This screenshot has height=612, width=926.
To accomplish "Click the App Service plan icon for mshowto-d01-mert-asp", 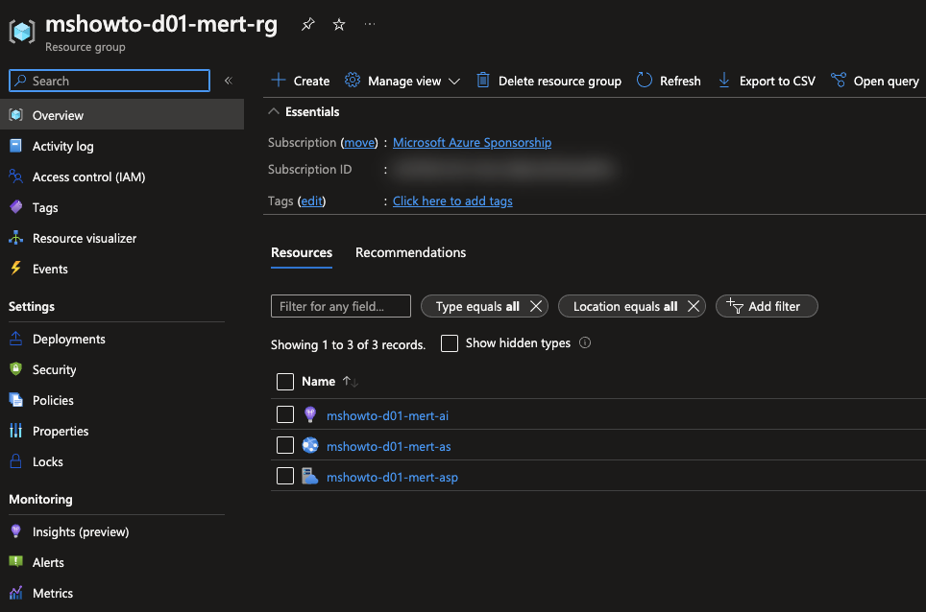I will click(x=310, y=477).
